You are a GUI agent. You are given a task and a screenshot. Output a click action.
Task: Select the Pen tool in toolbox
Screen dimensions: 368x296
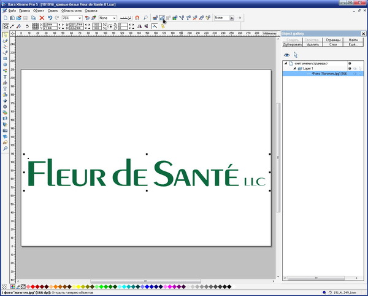[5, 53]
